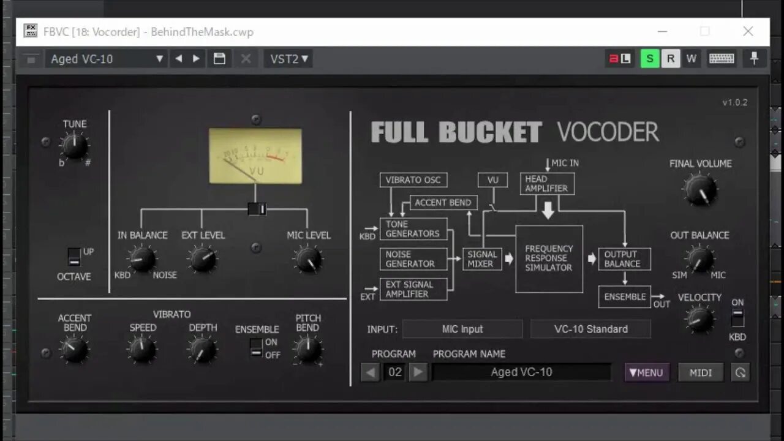Toggle the R automation read button
Screen dimensions: 784x441
[x=671, y=59]
